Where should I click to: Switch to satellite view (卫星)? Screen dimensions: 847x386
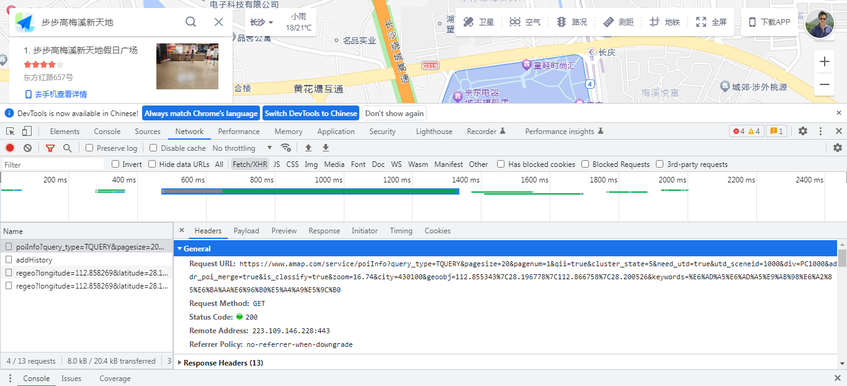[478, 22]
